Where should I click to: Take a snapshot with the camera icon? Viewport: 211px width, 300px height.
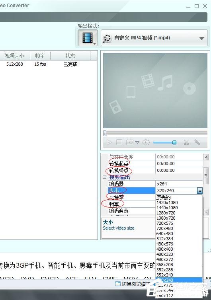[130, 142]
